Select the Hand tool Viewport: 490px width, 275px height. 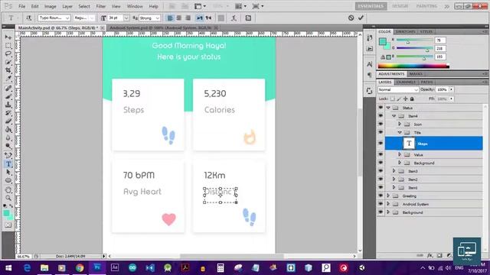tap(8, 190)
